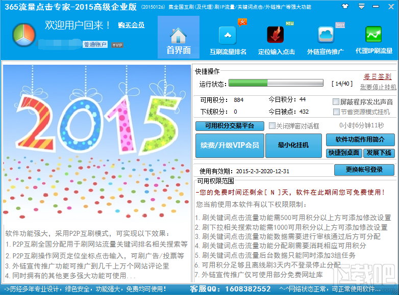Click the ↑VIP upgrade badge
Image resolution: width=399 pixels, height=295 pixels.
(x=117, y=45)
